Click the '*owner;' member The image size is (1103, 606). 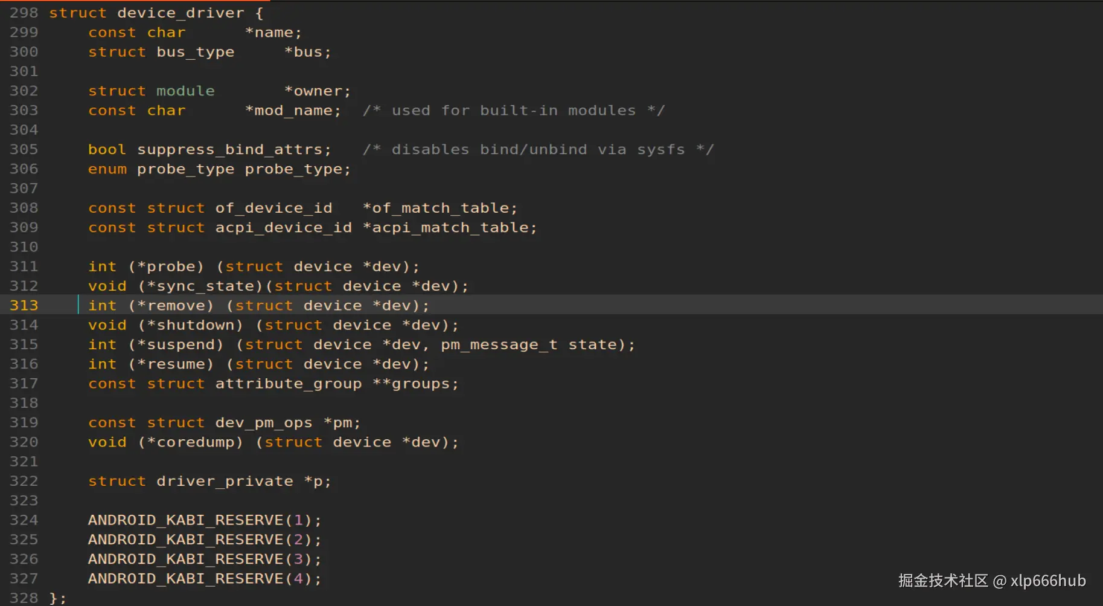click(x=318, y=91)
